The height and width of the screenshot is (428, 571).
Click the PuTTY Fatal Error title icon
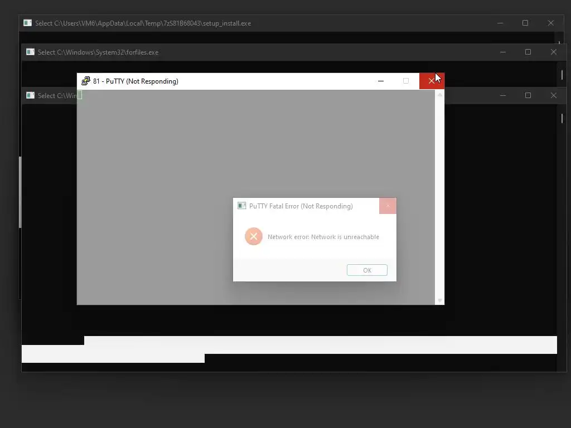pyautogui.click(x=242, y=206)
